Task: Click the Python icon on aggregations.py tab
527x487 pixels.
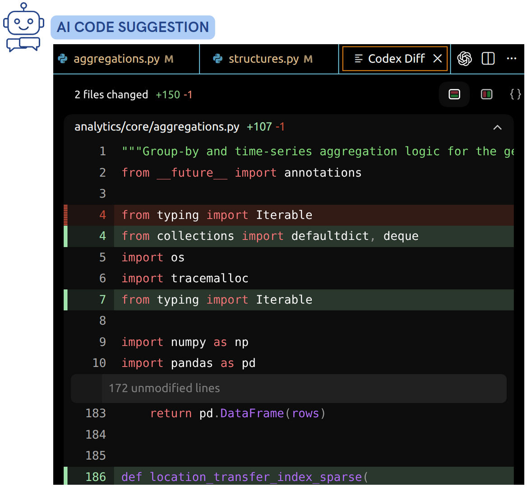Action: (64, 59)
